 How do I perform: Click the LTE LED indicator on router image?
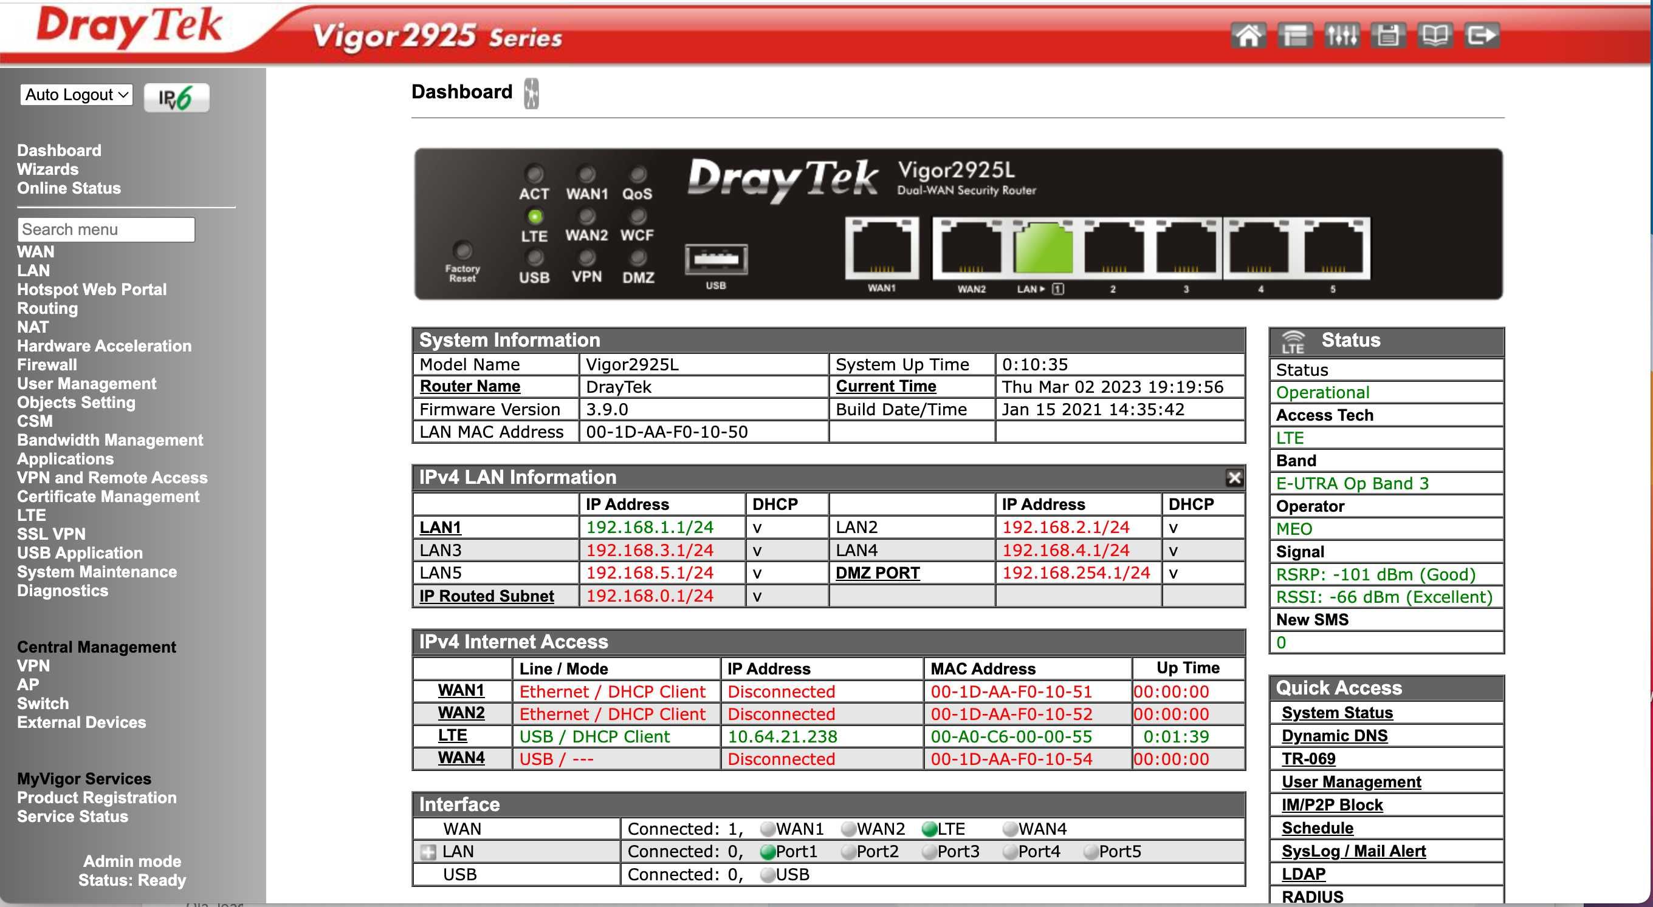535,216
